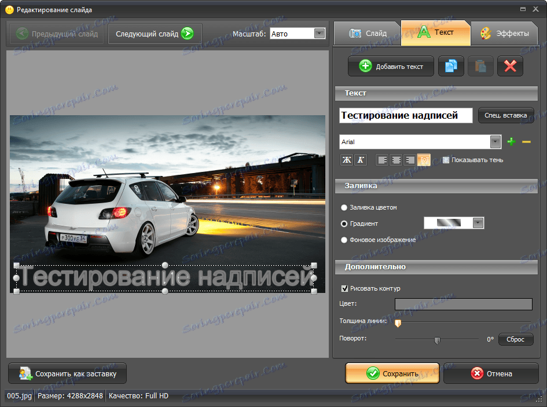The width and height of the screenshot is (547, 407).
Task: Click the white car in slide preview
Action: tap(121, 214)
